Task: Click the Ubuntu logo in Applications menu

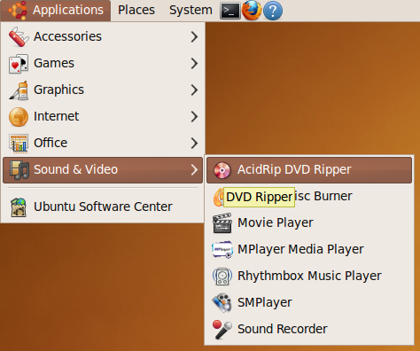Action: 18,10
